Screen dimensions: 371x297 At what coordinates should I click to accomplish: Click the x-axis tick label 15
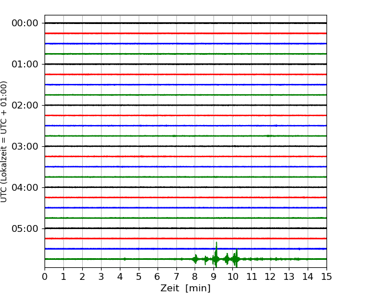click(x=326, y=276)
